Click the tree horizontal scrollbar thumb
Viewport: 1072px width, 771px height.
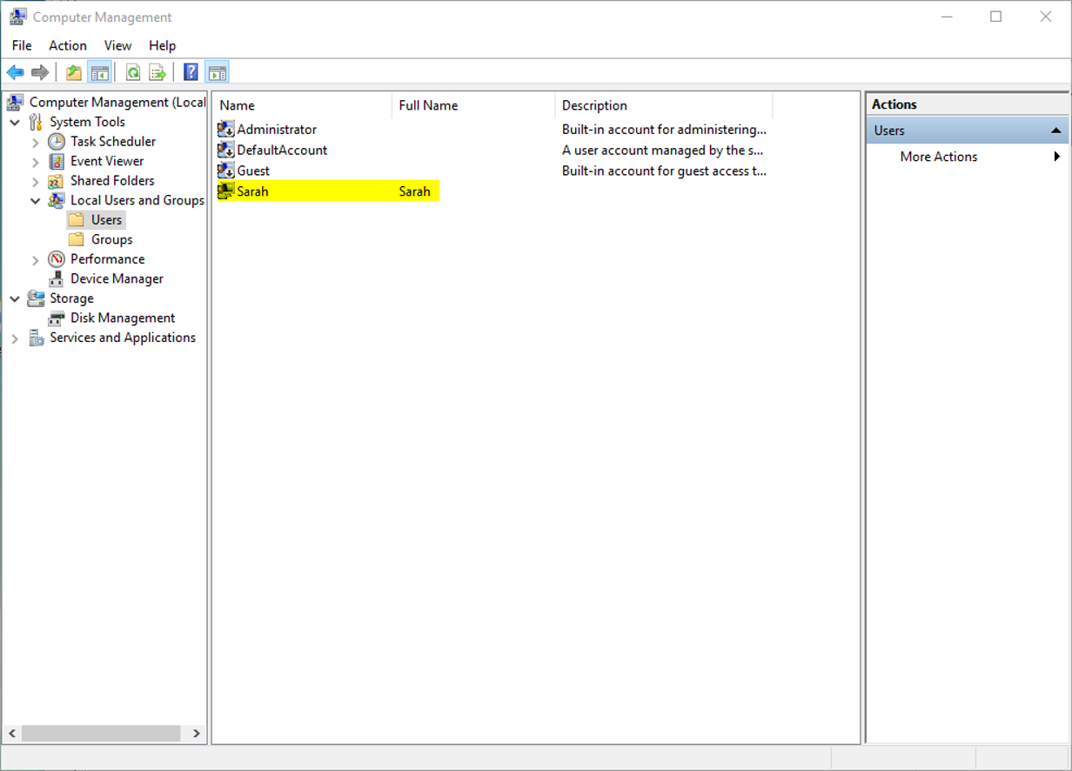(101, 733)
